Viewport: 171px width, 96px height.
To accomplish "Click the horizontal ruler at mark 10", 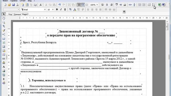I will pyautogui.click(x=87, y=18).
